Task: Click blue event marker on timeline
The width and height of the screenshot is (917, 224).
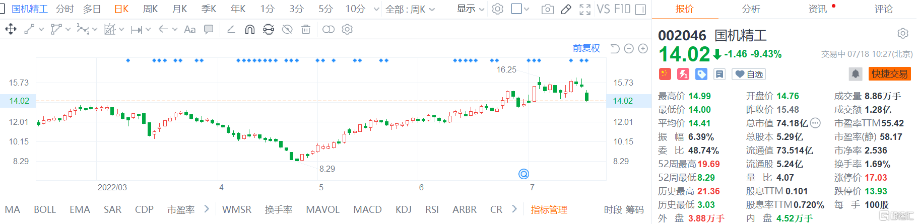Action: tap(523, 174)
